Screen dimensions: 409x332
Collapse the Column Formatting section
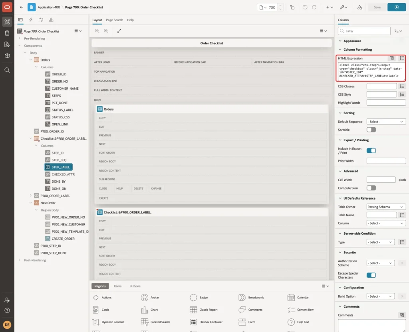pos(340,49)
